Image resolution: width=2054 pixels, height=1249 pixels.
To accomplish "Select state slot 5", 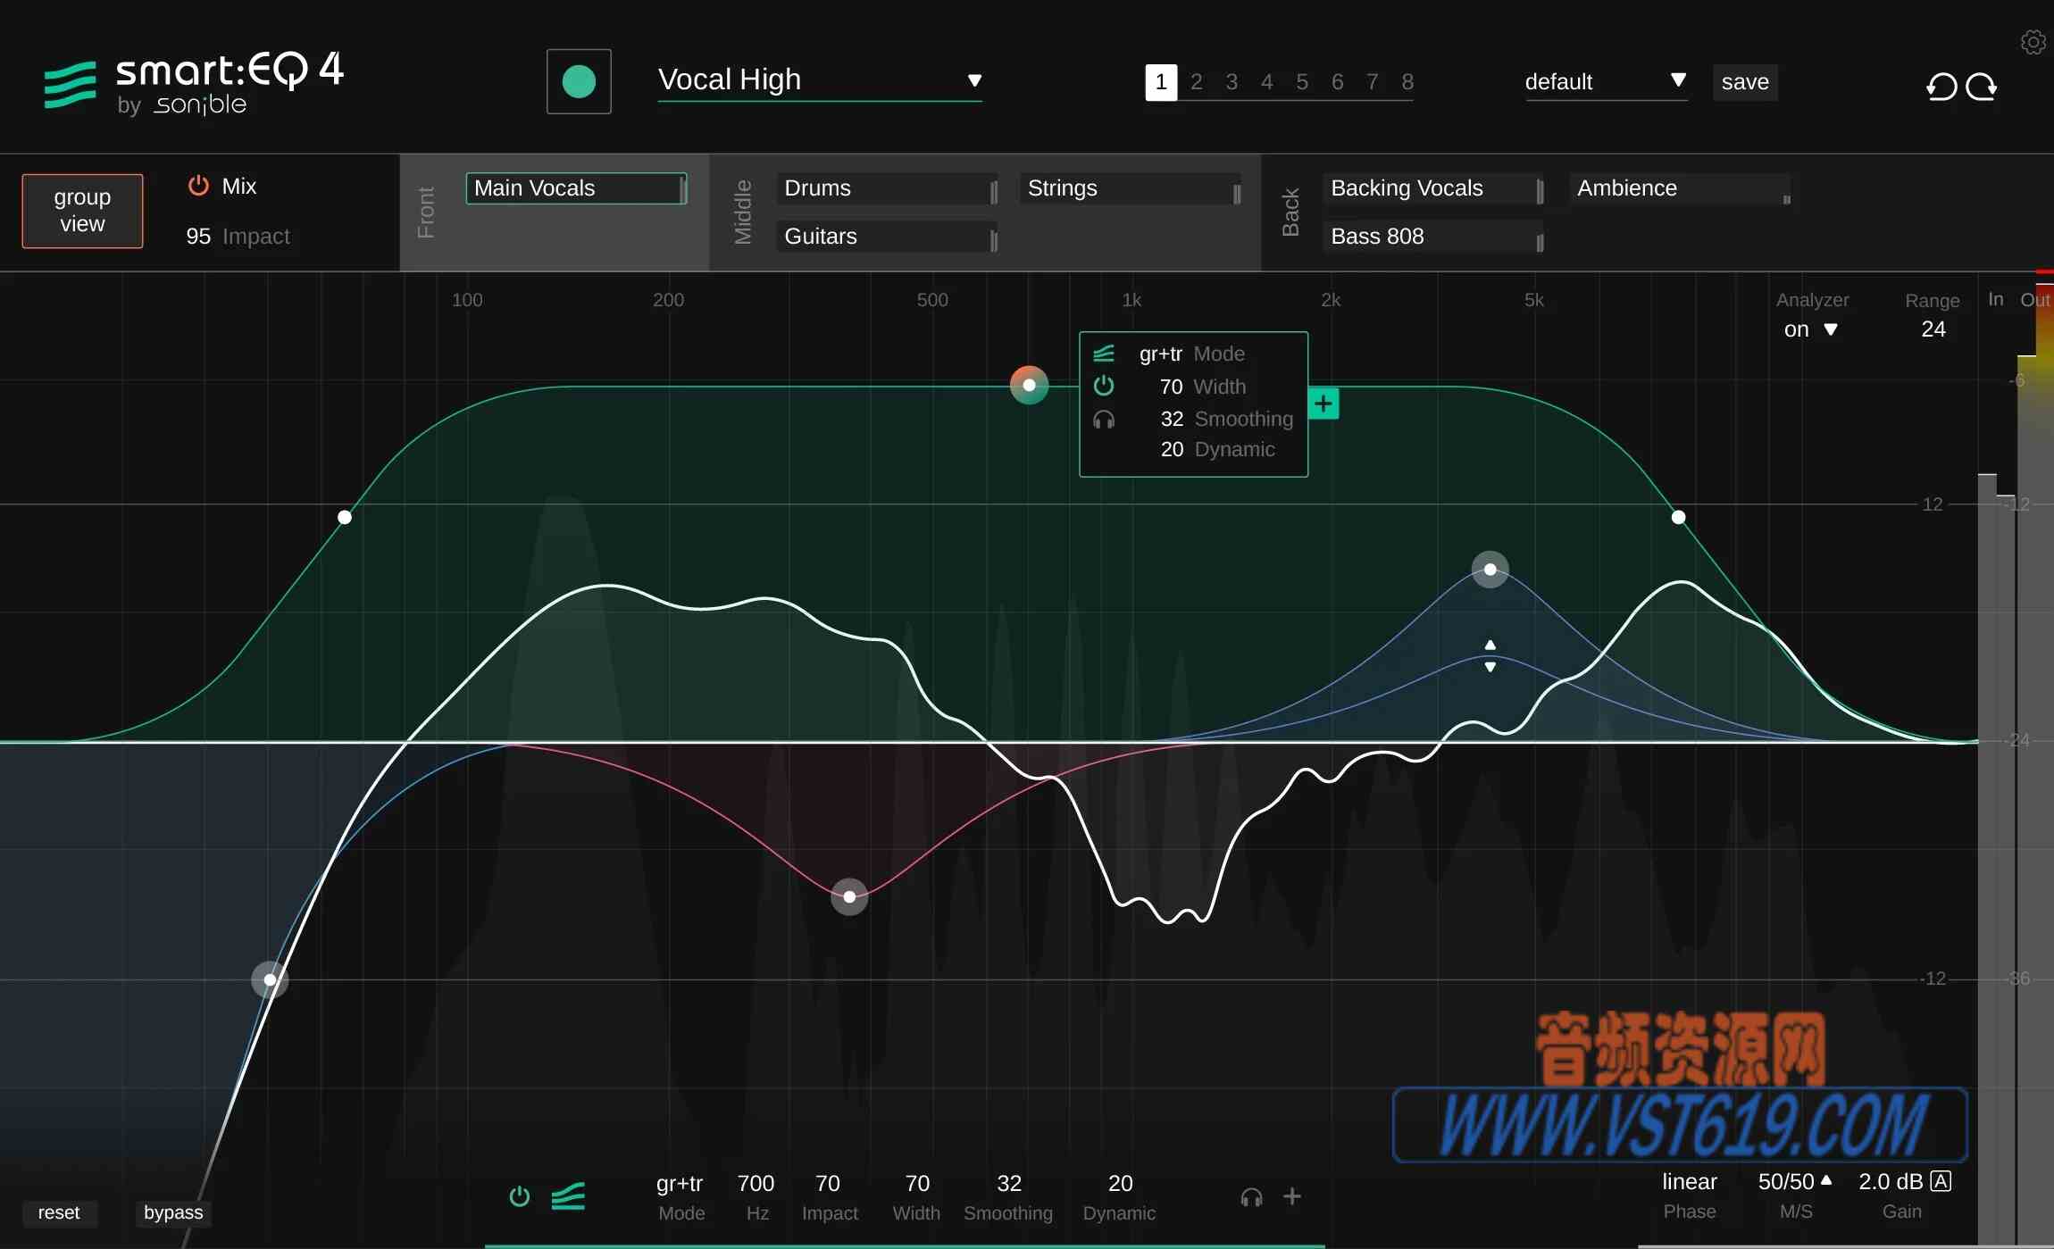I will pyautogui.click(x=1302, y=82).
